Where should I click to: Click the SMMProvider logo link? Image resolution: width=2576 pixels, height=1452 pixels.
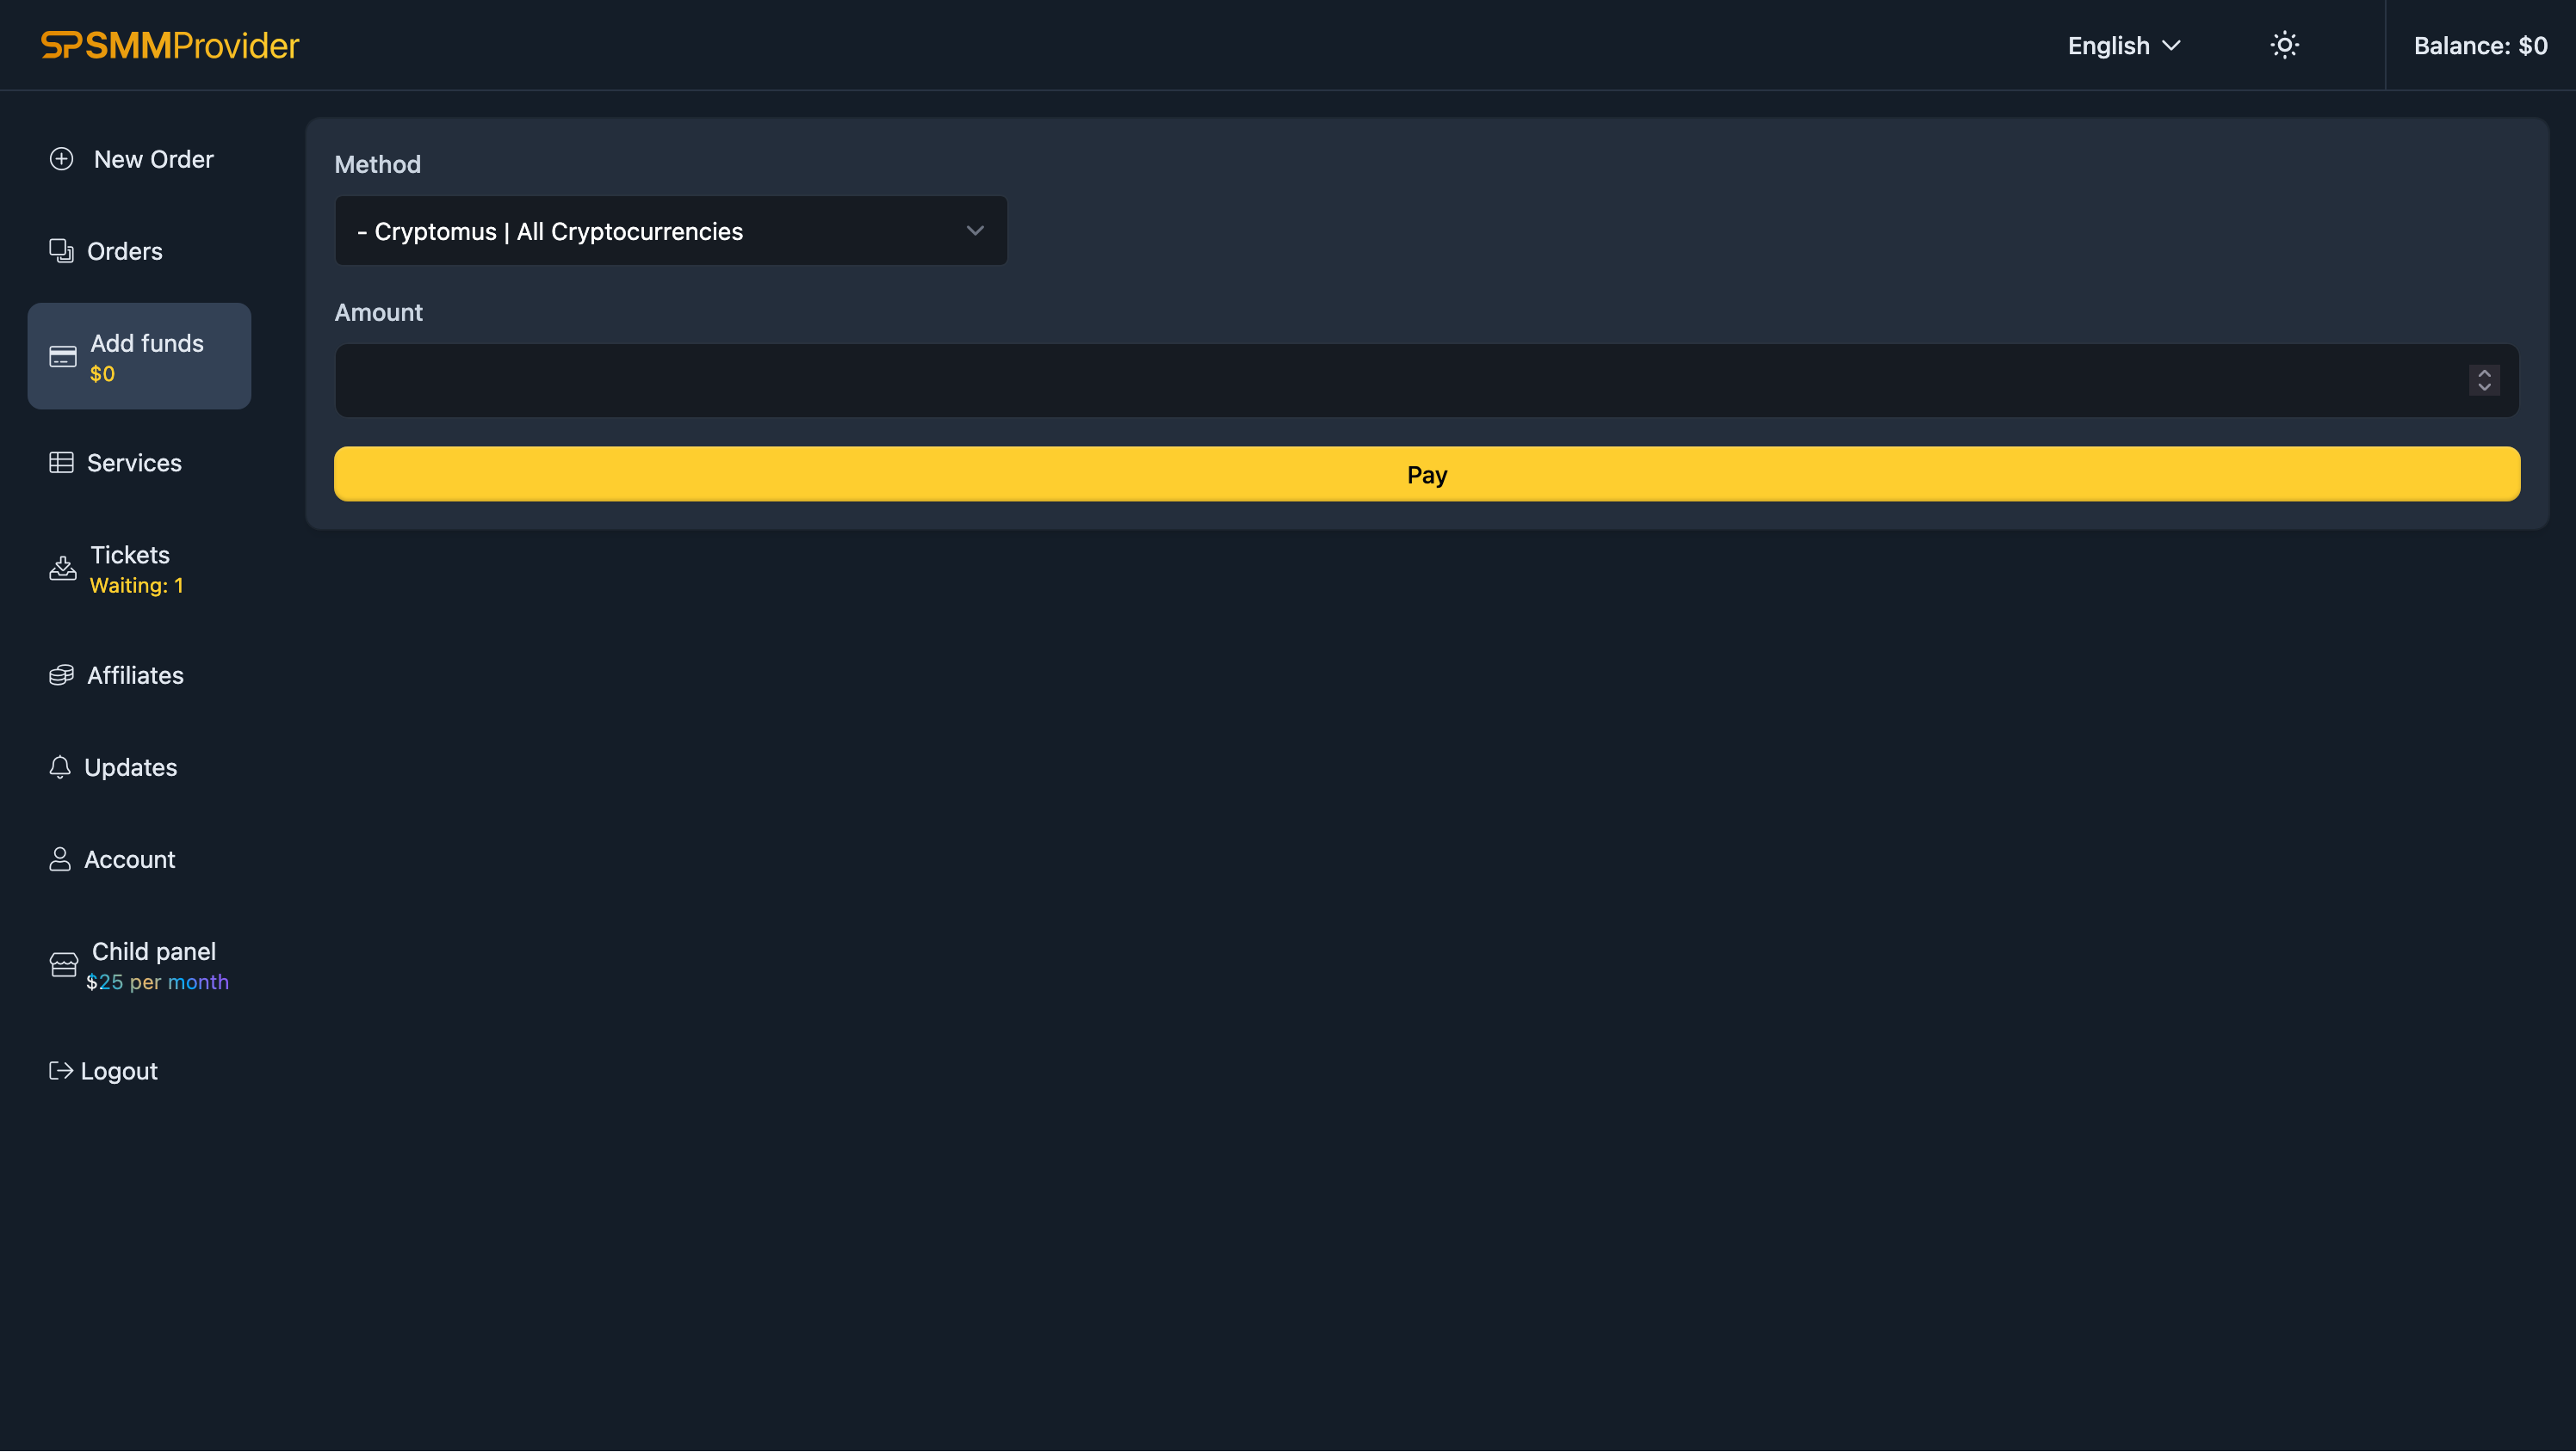tap(170, 45)
